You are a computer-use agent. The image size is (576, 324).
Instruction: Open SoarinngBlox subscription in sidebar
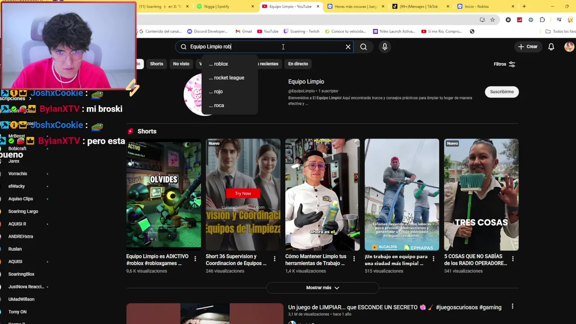coord(21,274)
